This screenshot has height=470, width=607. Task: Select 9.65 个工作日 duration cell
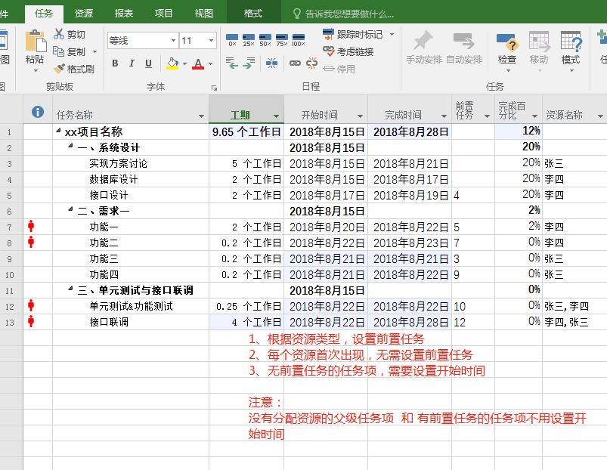point(246,132)
